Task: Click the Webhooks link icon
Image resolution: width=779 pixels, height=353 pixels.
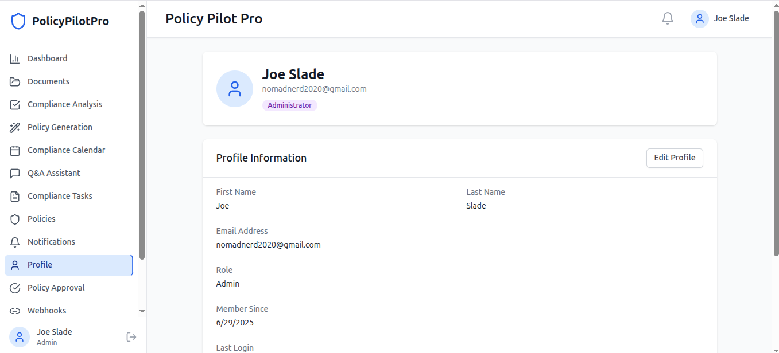Action: tap(15, 311)
